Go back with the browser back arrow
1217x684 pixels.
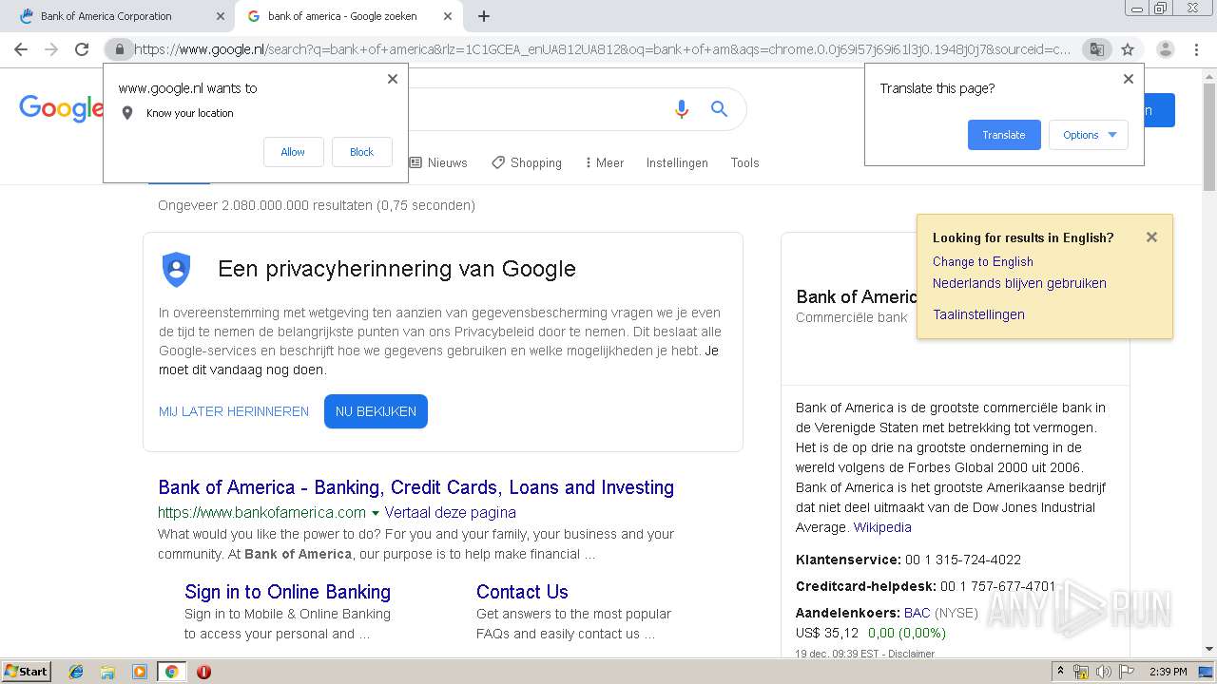click(21, 49)
